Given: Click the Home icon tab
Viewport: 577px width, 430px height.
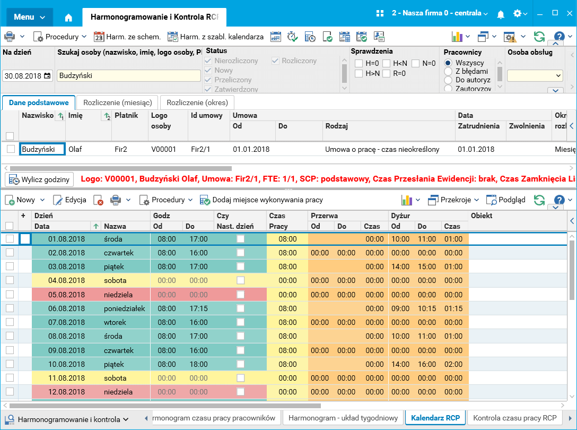Looking at the screenshot, I should click(x=68, y=17).
